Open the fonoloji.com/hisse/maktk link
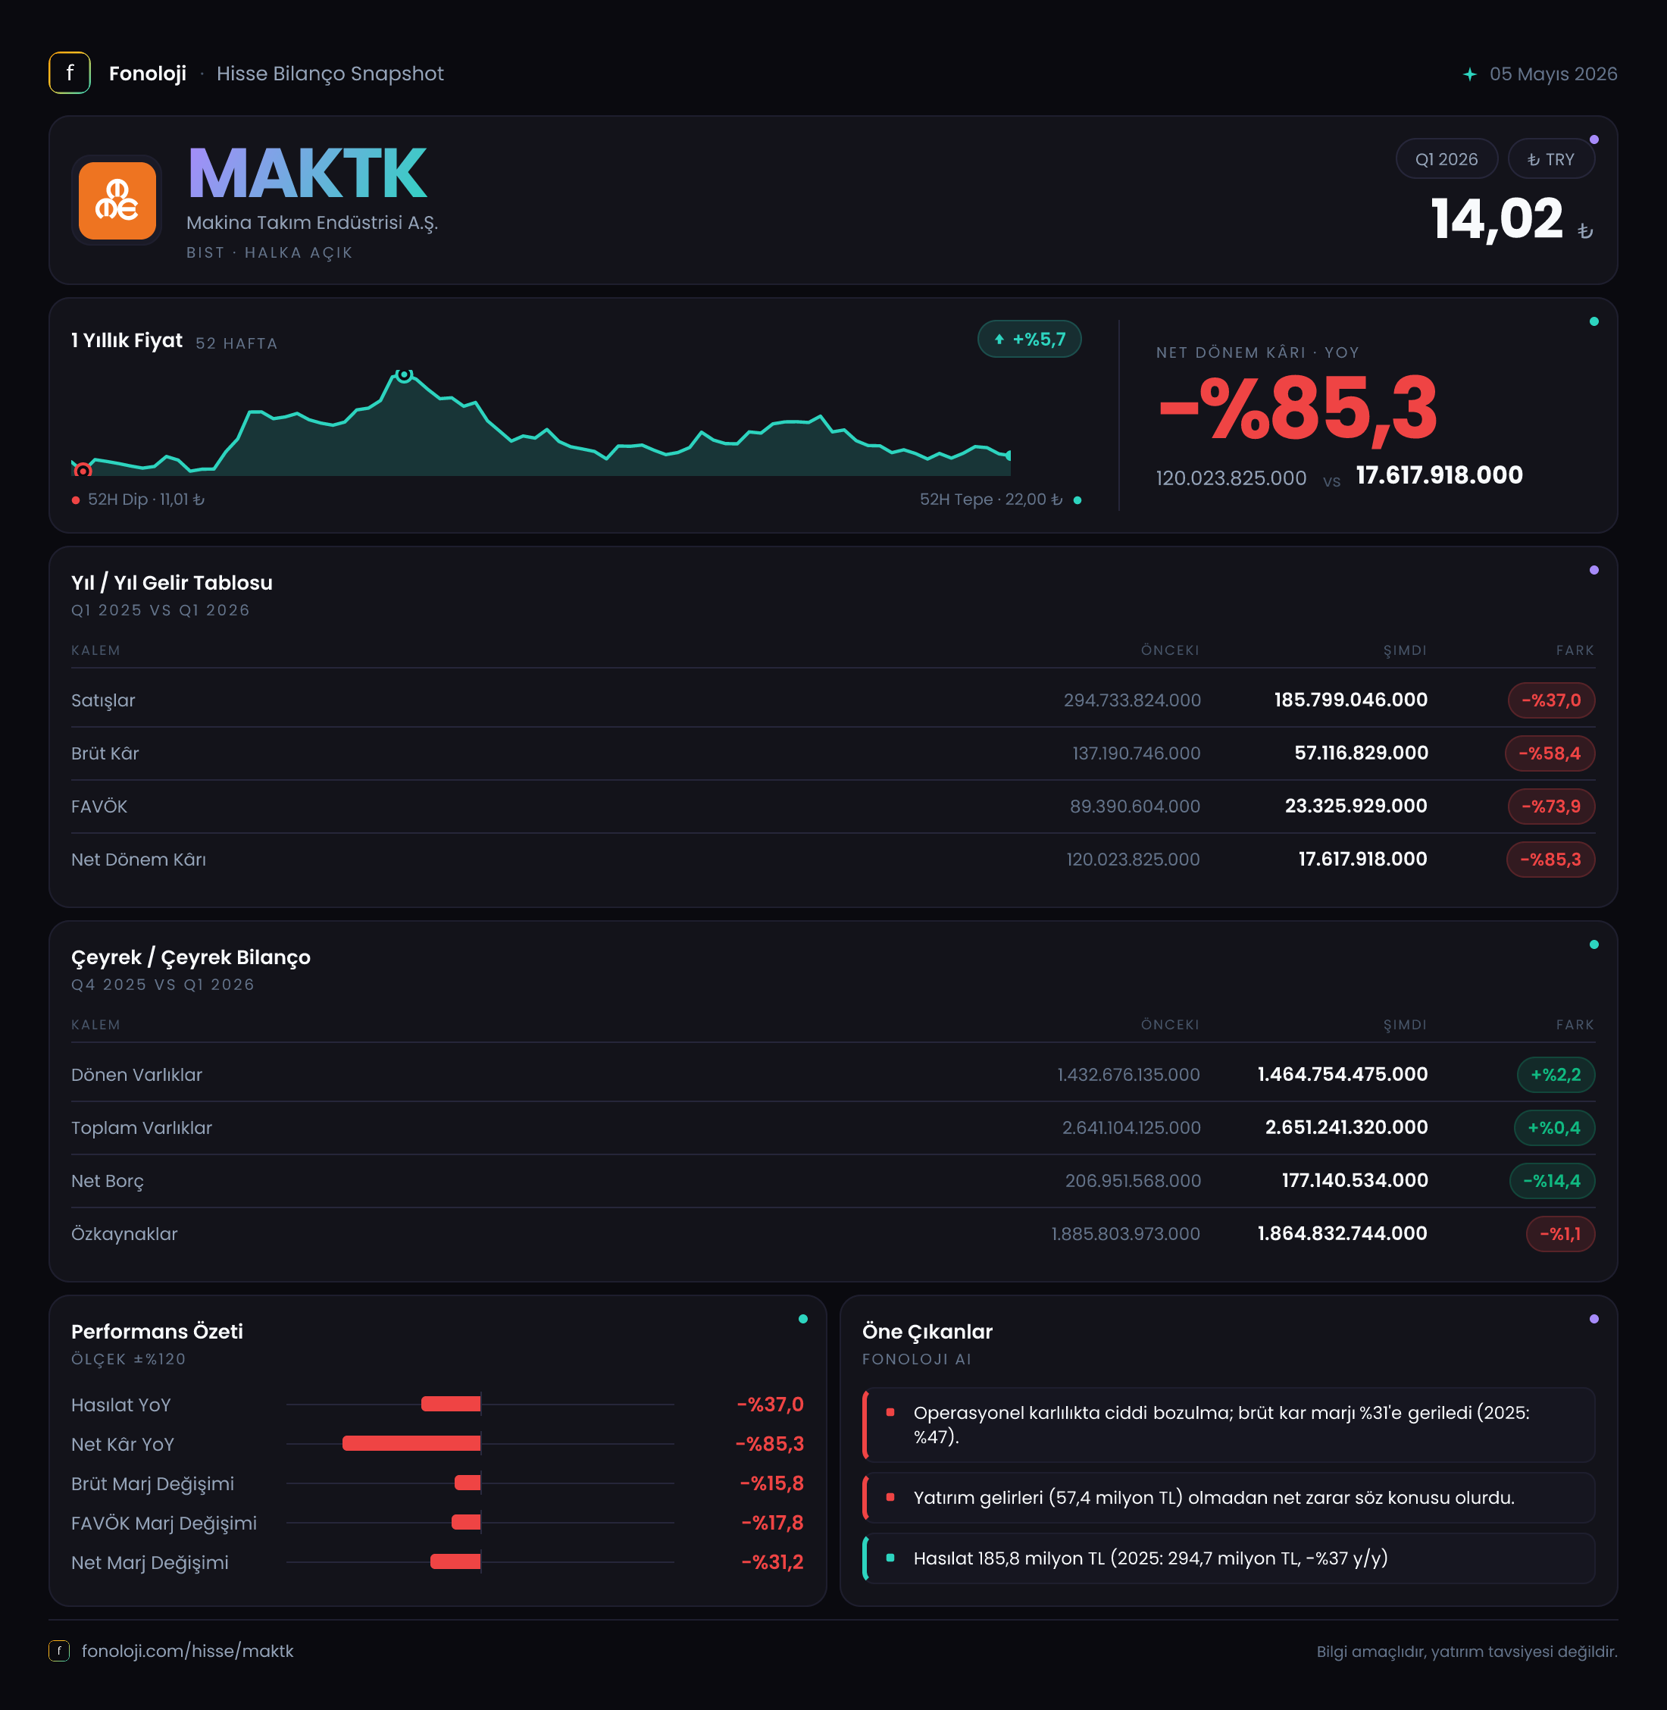Viewport: 1667px width, 1710px height. [x=187, y=1650]
